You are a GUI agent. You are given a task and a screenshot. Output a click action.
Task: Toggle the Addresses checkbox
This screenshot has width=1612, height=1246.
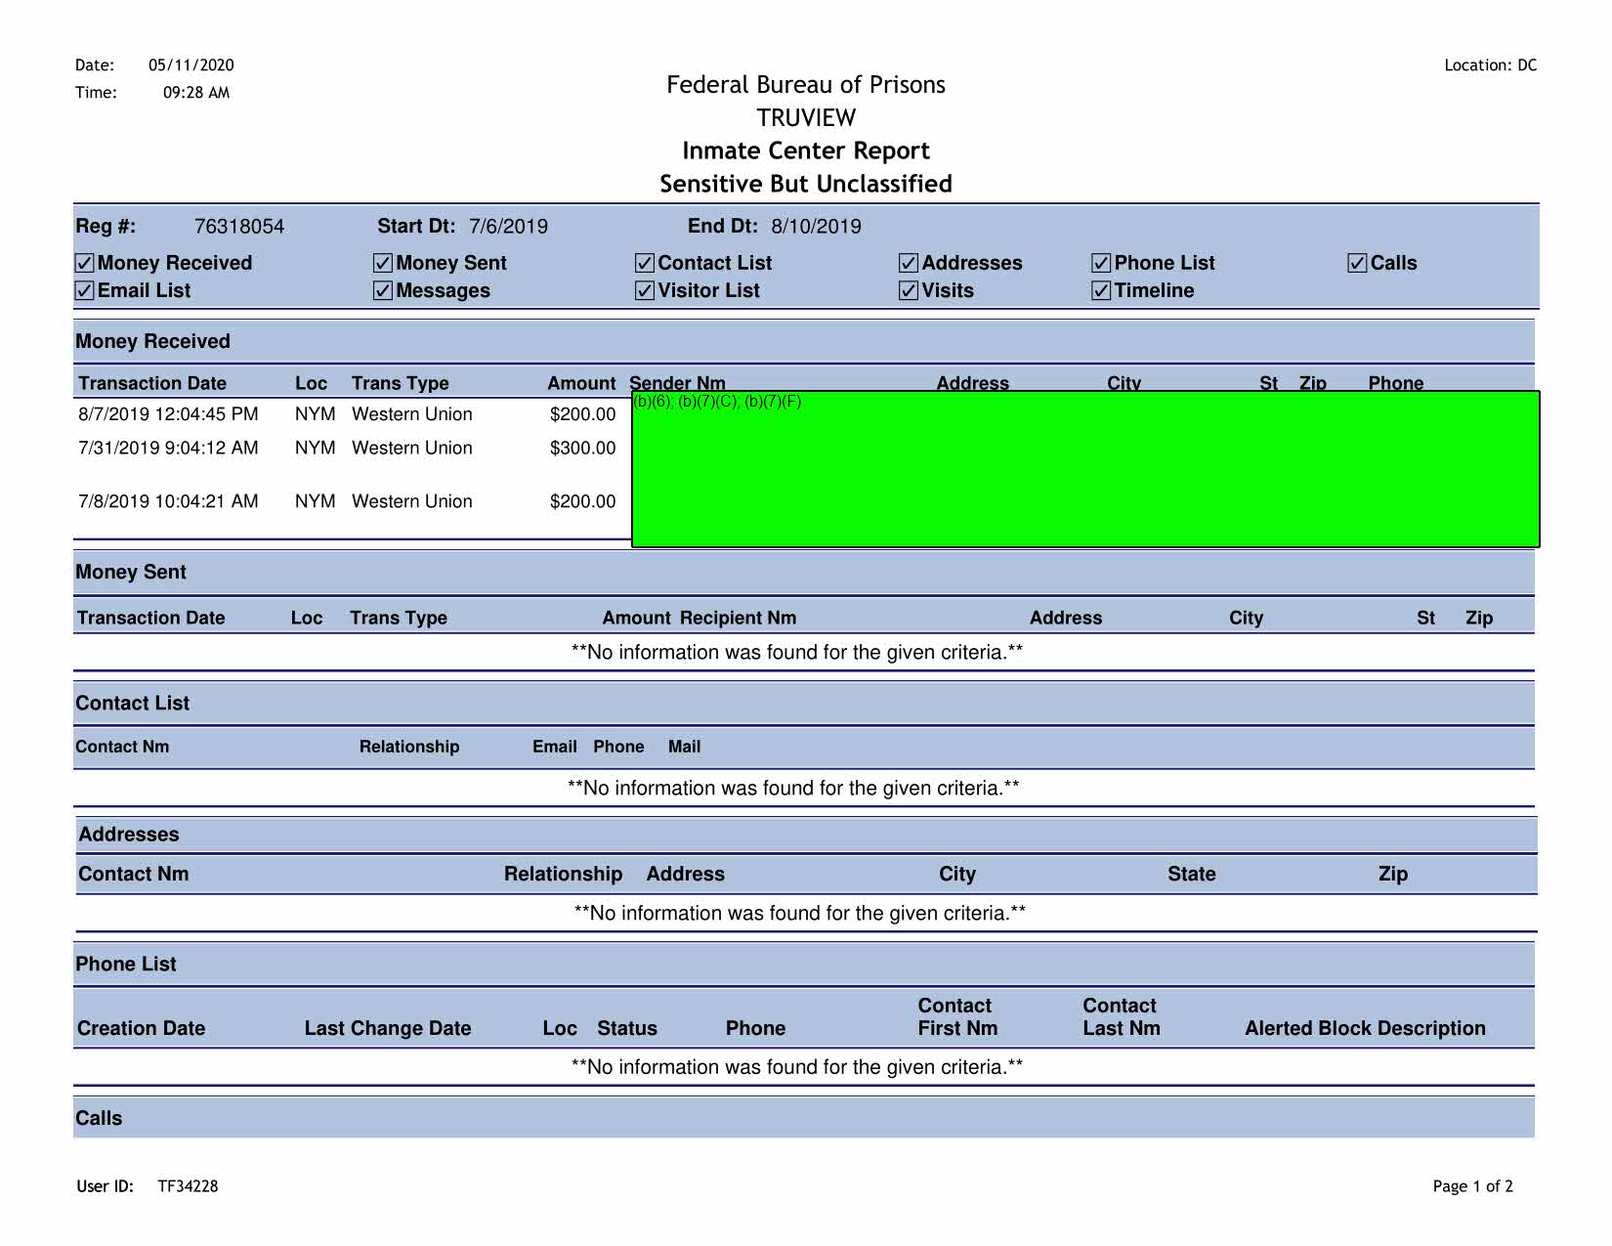pos(909,263)
